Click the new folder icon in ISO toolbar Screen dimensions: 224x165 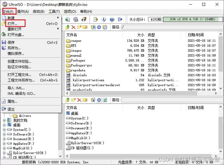(79, 27)
